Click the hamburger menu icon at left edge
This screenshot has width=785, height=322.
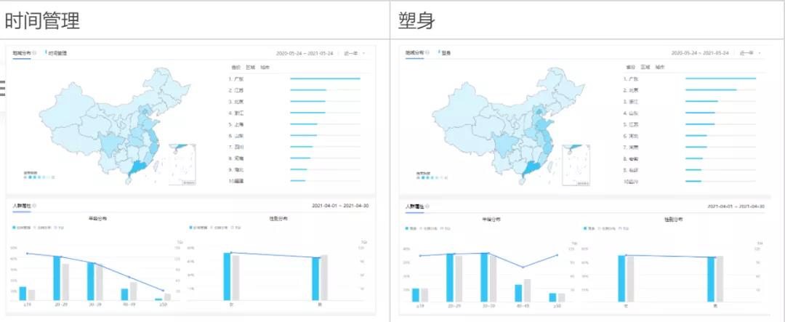point(2,89)
